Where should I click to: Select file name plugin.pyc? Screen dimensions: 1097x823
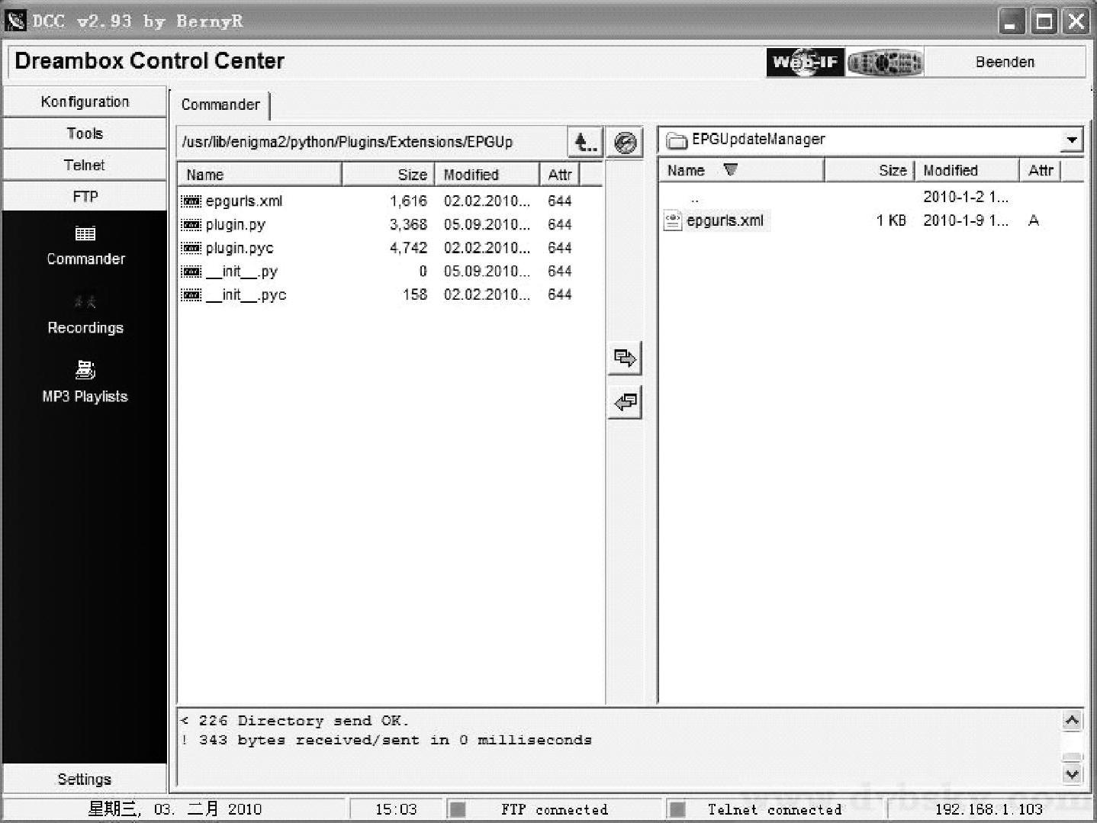click(240, 248)
